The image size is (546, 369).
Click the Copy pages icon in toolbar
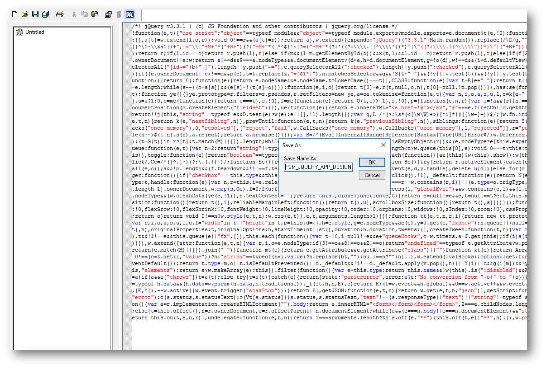coord(84,14)
